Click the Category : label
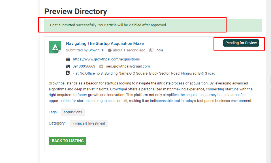271x163 pixels. [57, 123]
